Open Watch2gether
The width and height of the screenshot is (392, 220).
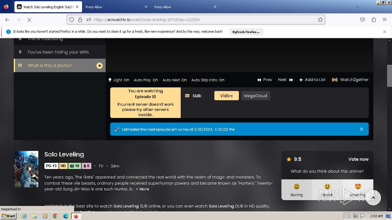350,80
